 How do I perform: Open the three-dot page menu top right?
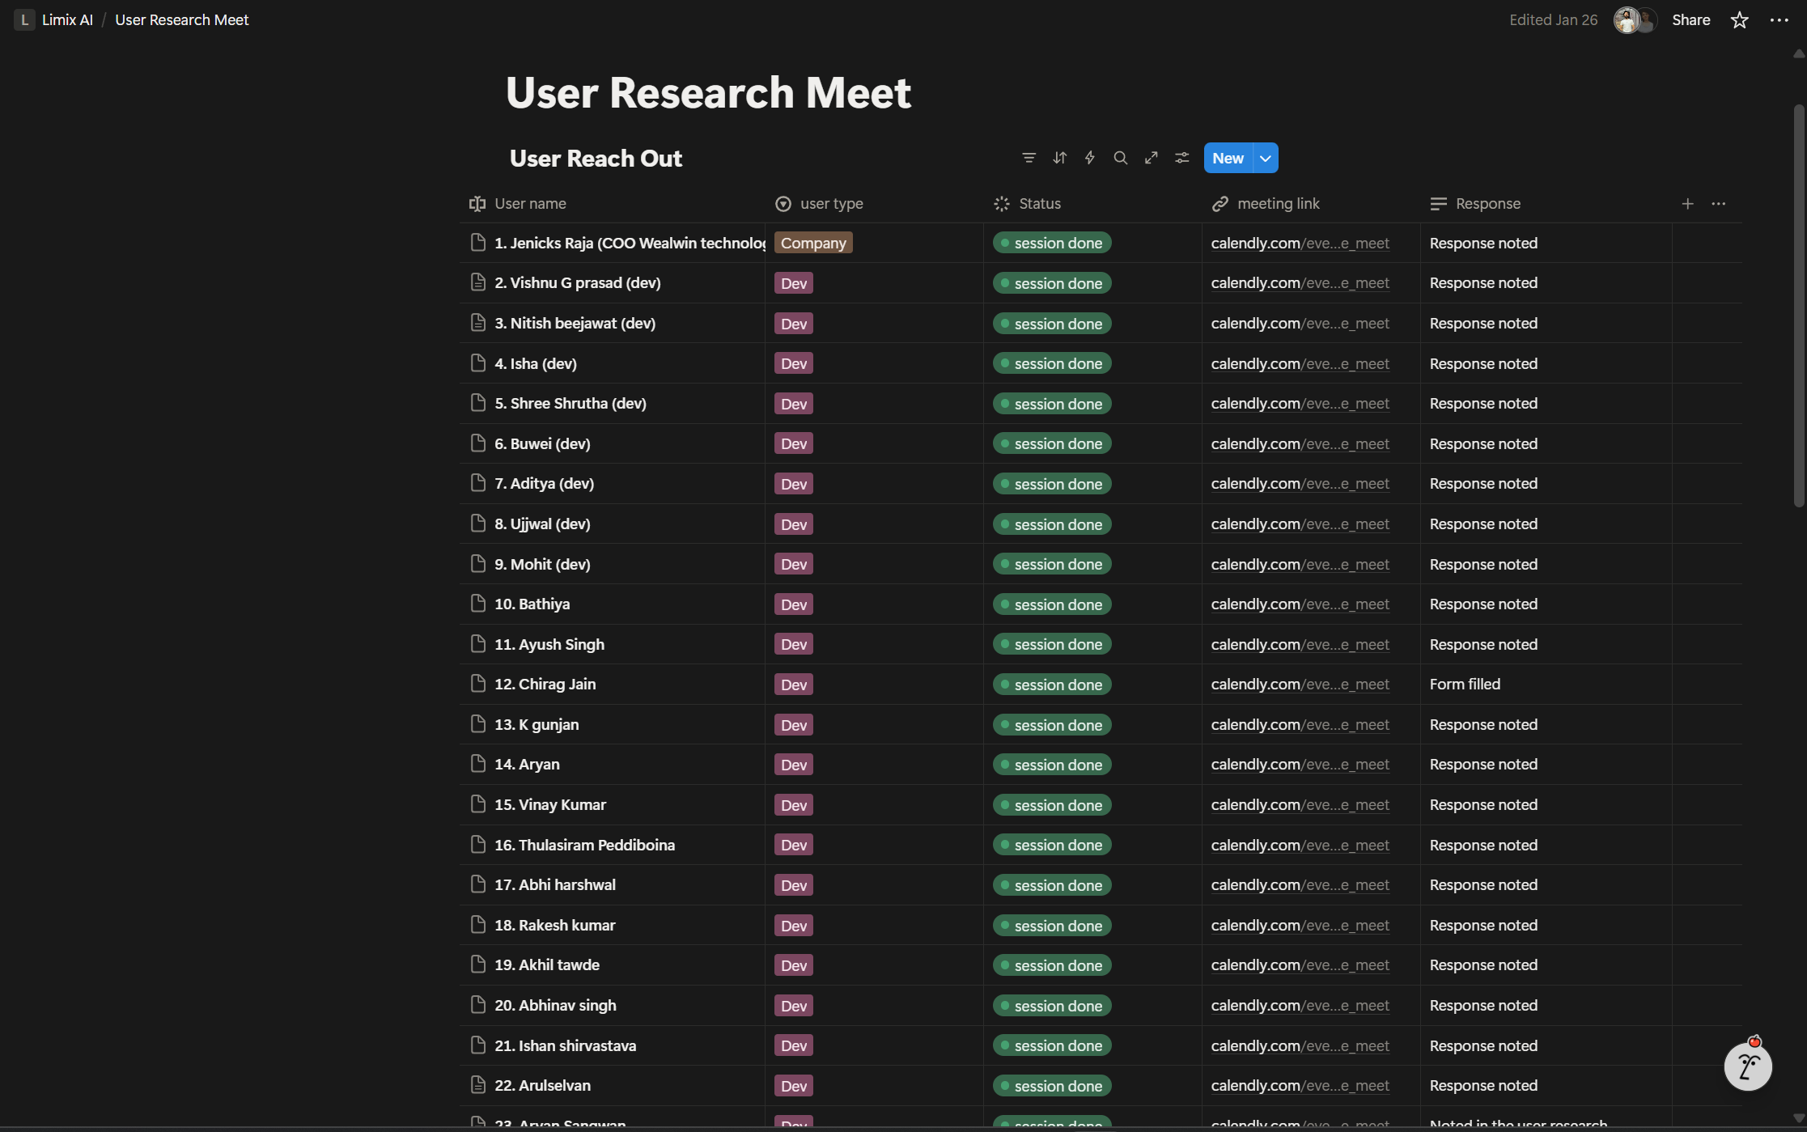1779,19
